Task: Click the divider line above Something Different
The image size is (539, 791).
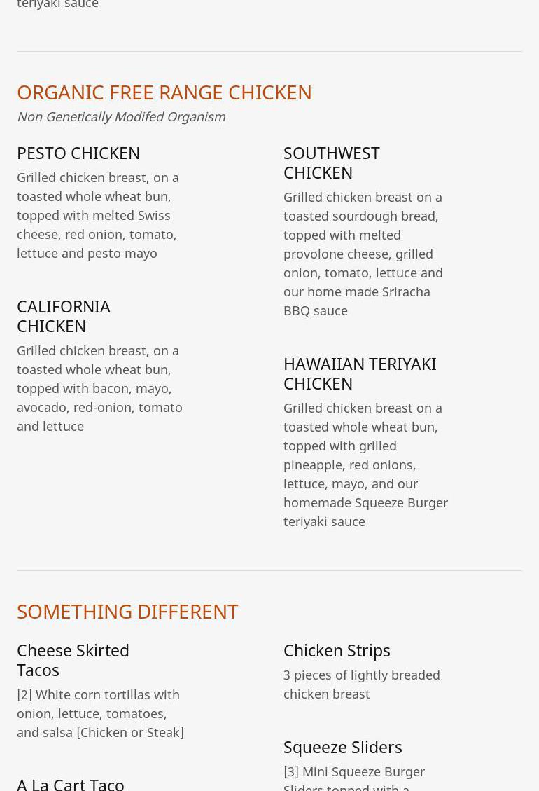Action: click(x=269, y=570)
